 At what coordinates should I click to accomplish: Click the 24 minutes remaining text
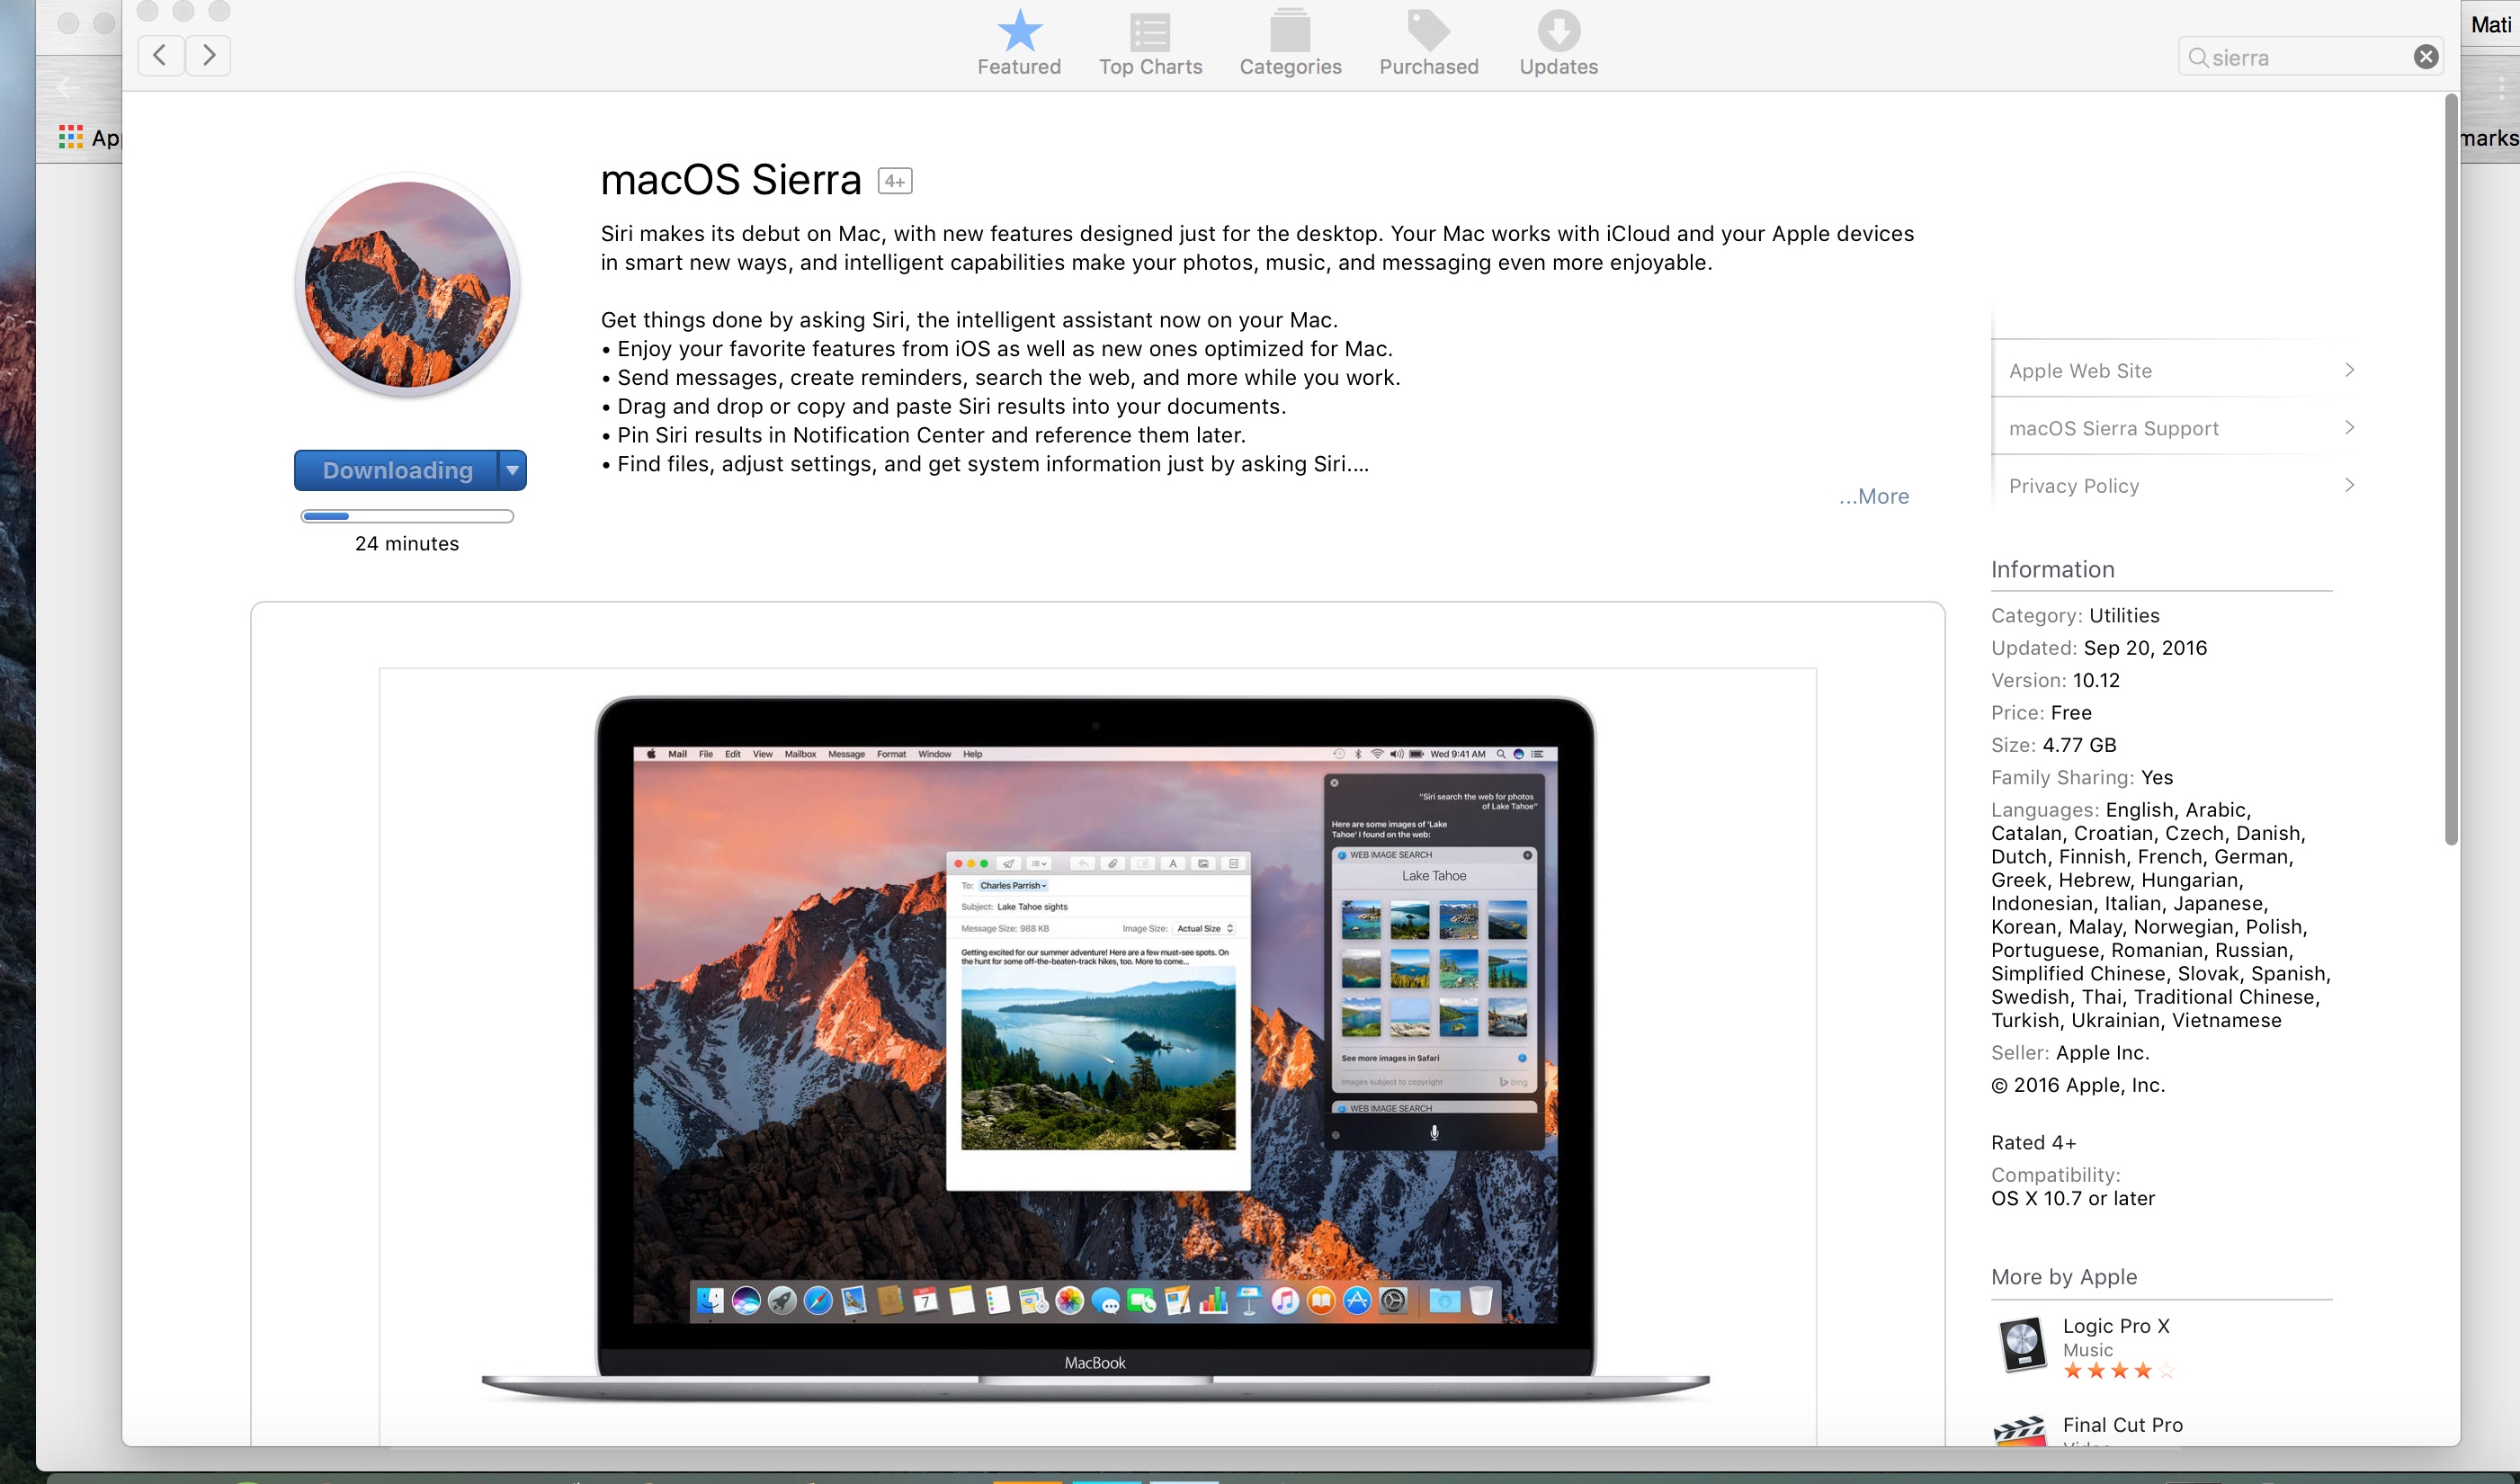[x=407, y=544]
